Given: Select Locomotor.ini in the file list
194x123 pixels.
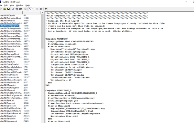Looking at the screenshot, I should click(x=10, y=77).
